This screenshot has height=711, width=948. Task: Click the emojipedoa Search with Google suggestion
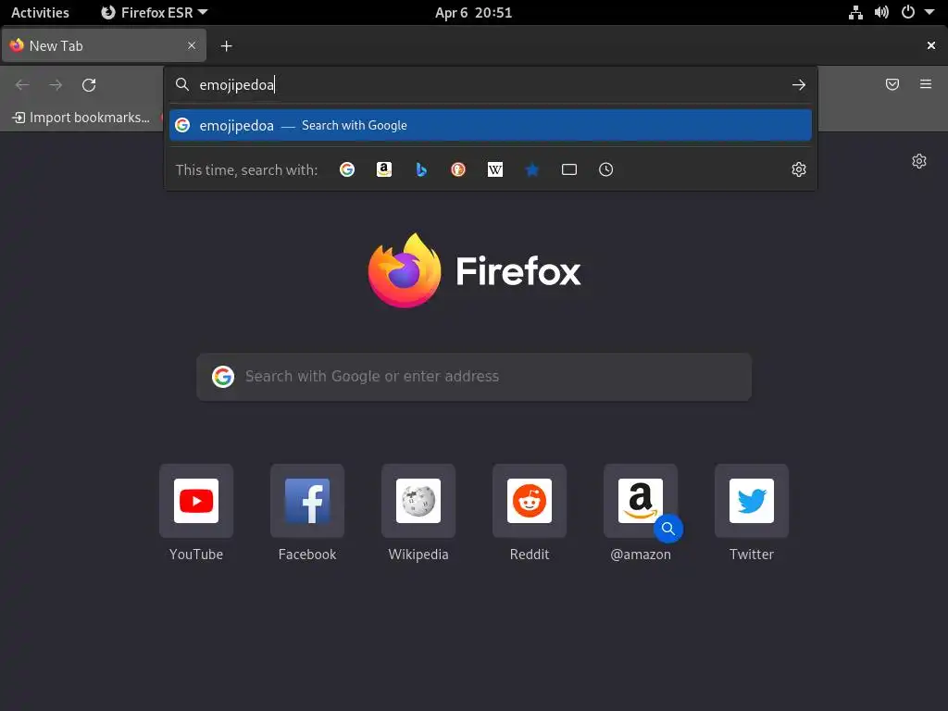pos(491,125)
